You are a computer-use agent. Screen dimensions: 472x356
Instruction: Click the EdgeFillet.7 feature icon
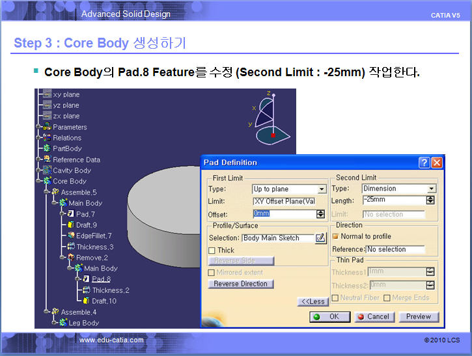click(x=70, y=236)
